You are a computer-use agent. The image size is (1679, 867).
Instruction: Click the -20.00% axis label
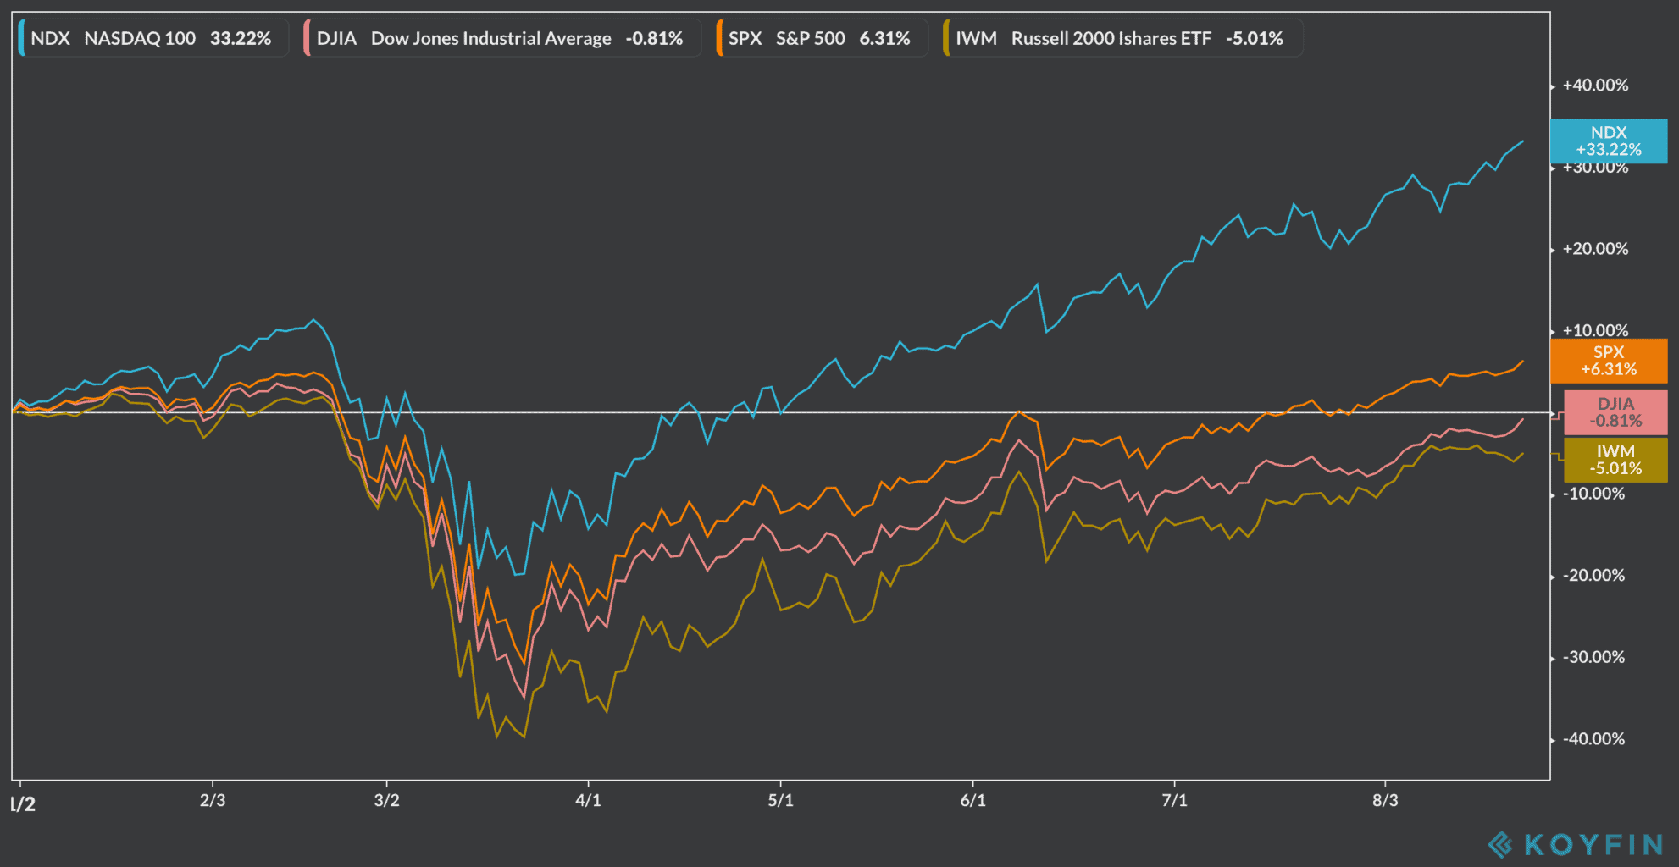[x=1593, y=576]
